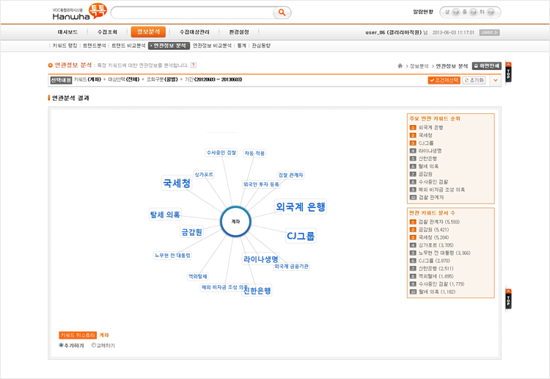Click the 싱가포르 keyword node

204,174
